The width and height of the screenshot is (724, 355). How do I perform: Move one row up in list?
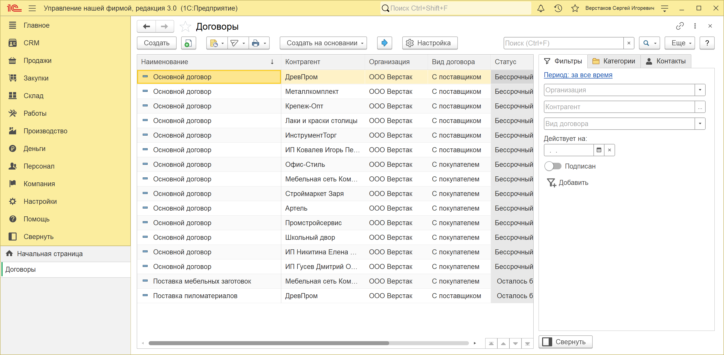[x=503, y=343]
